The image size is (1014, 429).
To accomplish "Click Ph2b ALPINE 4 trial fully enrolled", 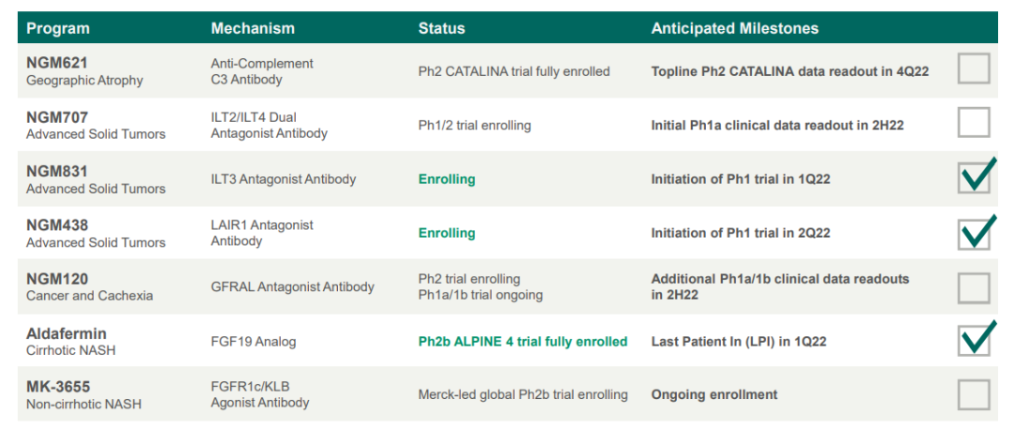I will (522, 342).
